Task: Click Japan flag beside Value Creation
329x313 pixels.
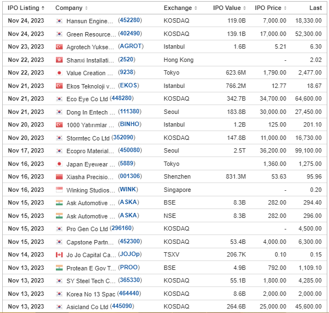Action: (59, 72)
